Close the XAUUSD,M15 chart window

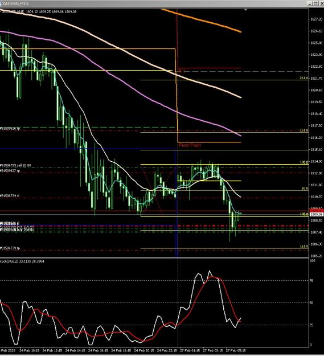click(x=322, y=3)
